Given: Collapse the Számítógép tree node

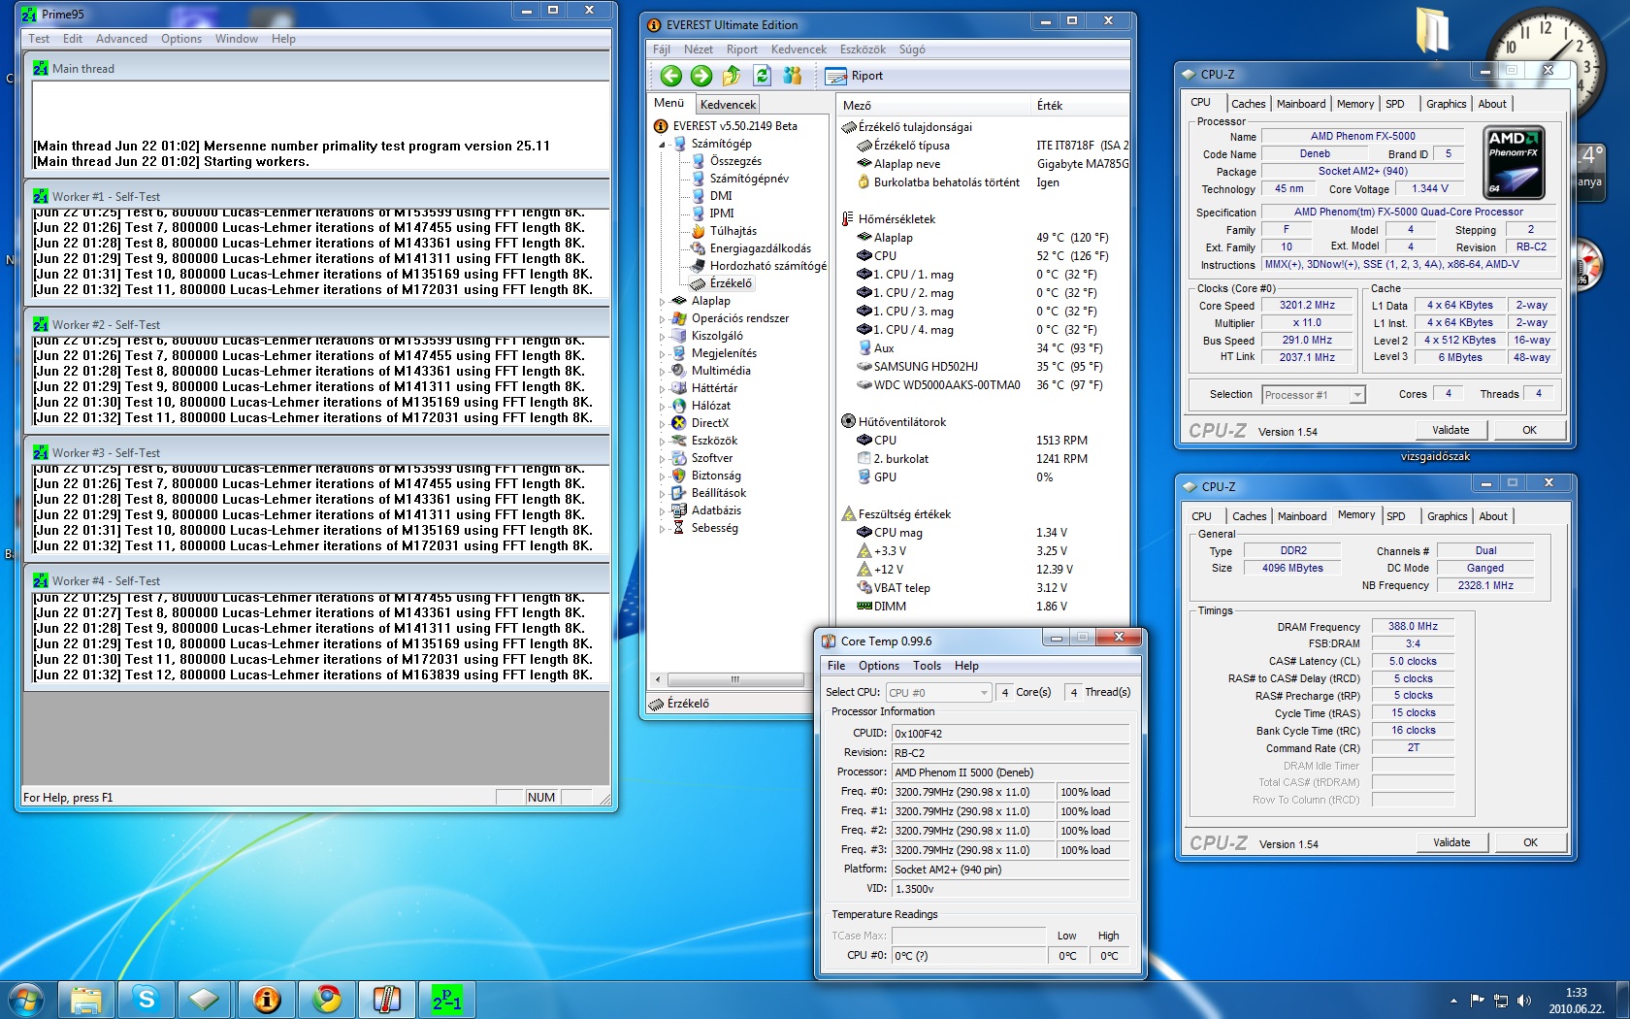Looking at the screenshot, I should [x=663, y=145].
